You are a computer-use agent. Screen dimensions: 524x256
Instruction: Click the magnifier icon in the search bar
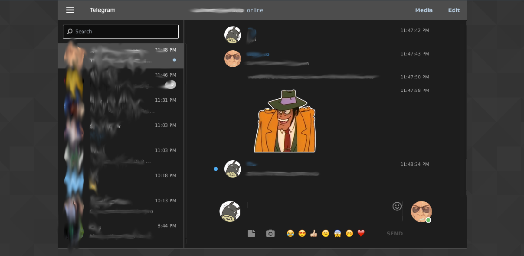point(69,31)
